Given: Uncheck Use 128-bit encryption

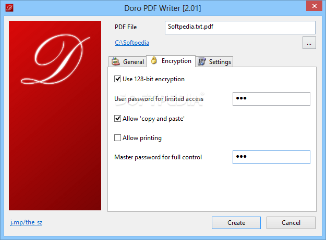Looking at the screenshot, I should (117, 79).
